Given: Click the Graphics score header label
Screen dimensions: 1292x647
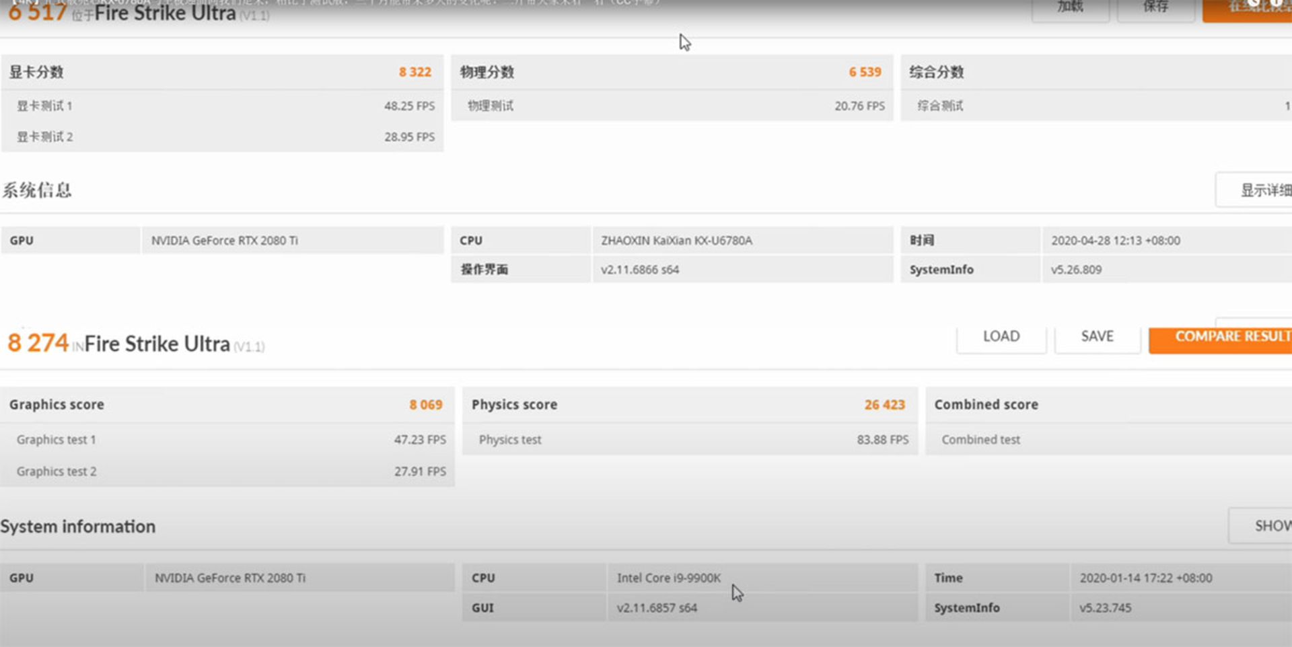Looking at the screenshot, I should pos(57,405).
